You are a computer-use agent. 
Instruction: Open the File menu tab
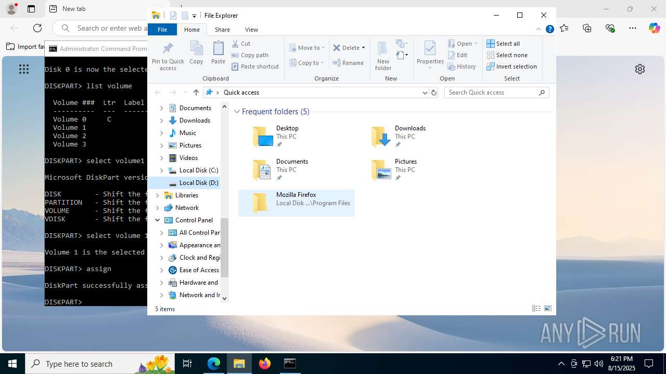click(162, 30)
